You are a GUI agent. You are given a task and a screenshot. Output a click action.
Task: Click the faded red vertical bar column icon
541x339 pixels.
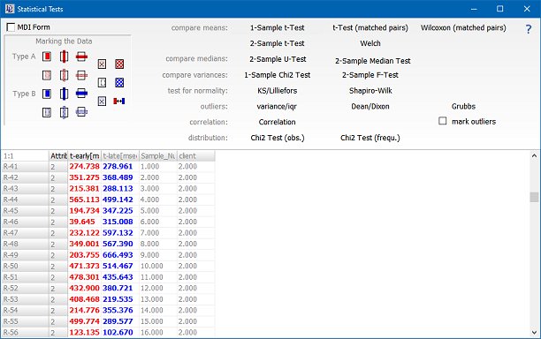click(x=64, y=75)
